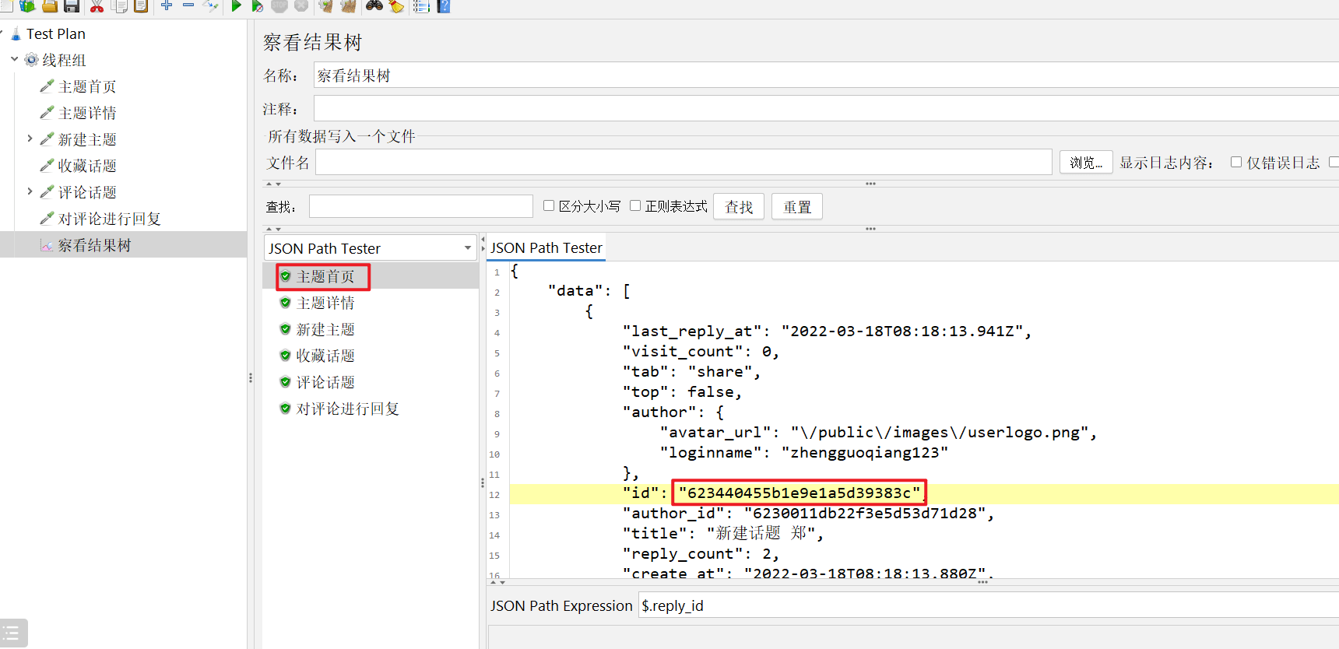1339x649 pixels.
Task: Select Test Plan in the tree
Action: pos(56,34)
